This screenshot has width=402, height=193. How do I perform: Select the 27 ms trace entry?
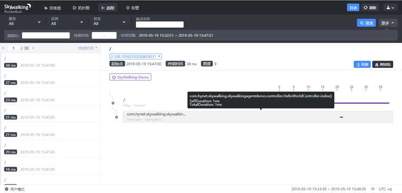pos(51,79)
